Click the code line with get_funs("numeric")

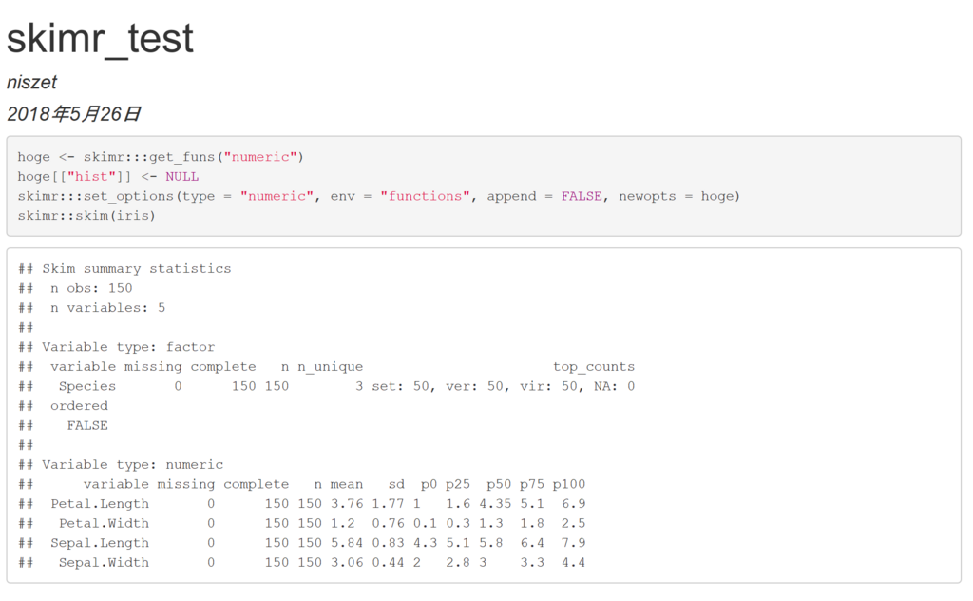coord(161,157)
